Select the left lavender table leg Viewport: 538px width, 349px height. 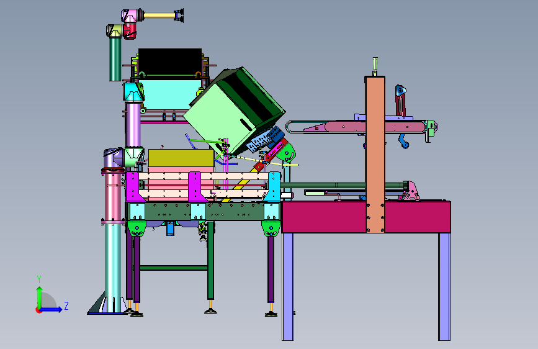tap(287, 286)
